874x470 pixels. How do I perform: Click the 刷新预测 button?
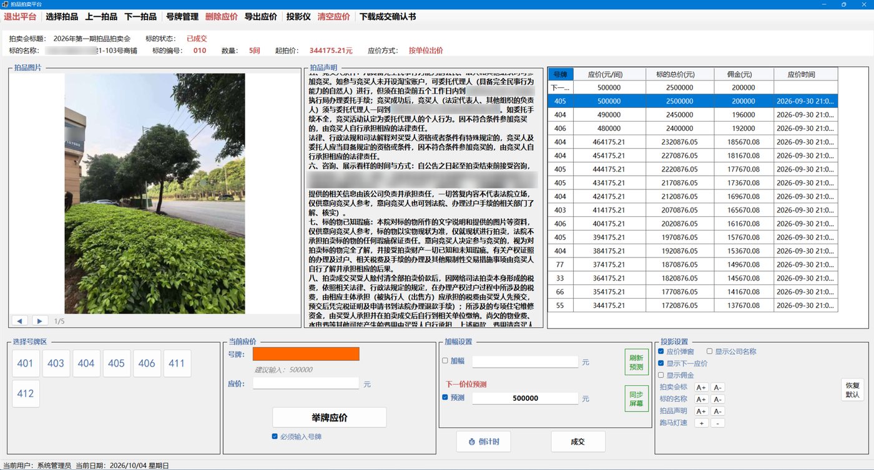636,362
